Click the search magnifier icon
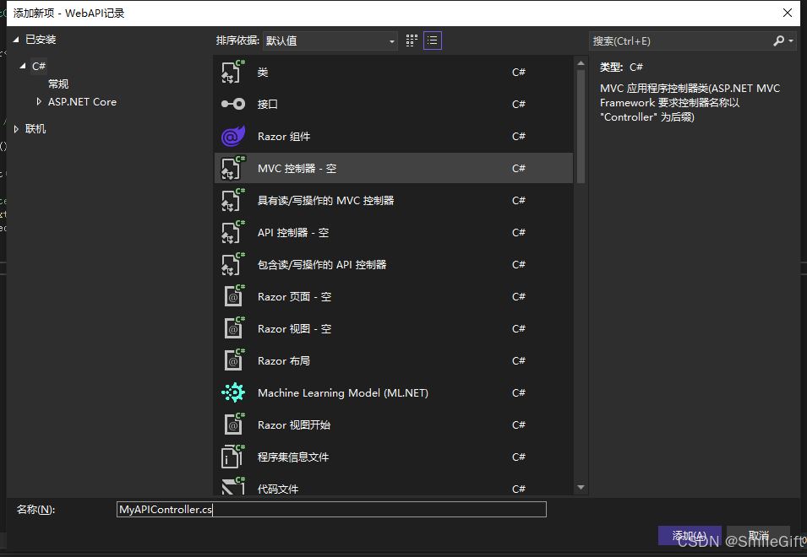The image size is (807, 557). (x=778, y=41)
